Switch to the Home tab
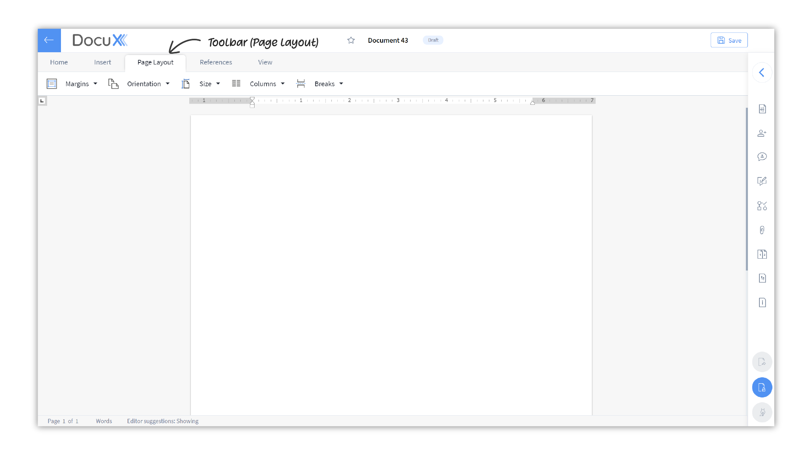This screenshot has width=812, height=456. tap(59, 62)
